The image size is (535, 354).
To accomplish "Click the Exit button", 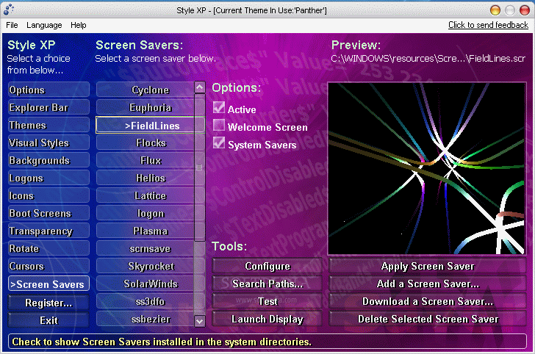I will (49, 320).
